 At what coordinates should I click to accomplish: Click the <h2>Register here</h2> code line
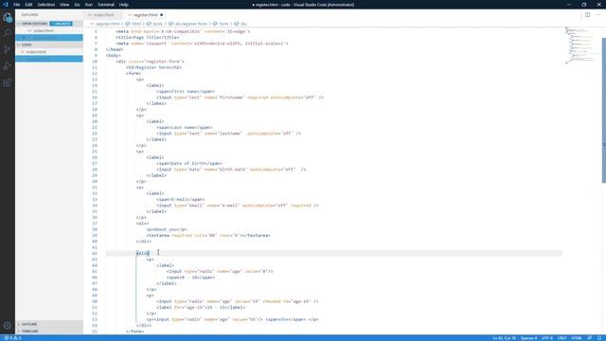point(153,67)
